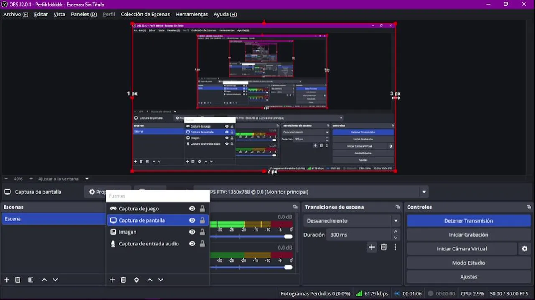535x300 pixels.
Task: Remove selected source with trash icon
Action: point(123,280)
